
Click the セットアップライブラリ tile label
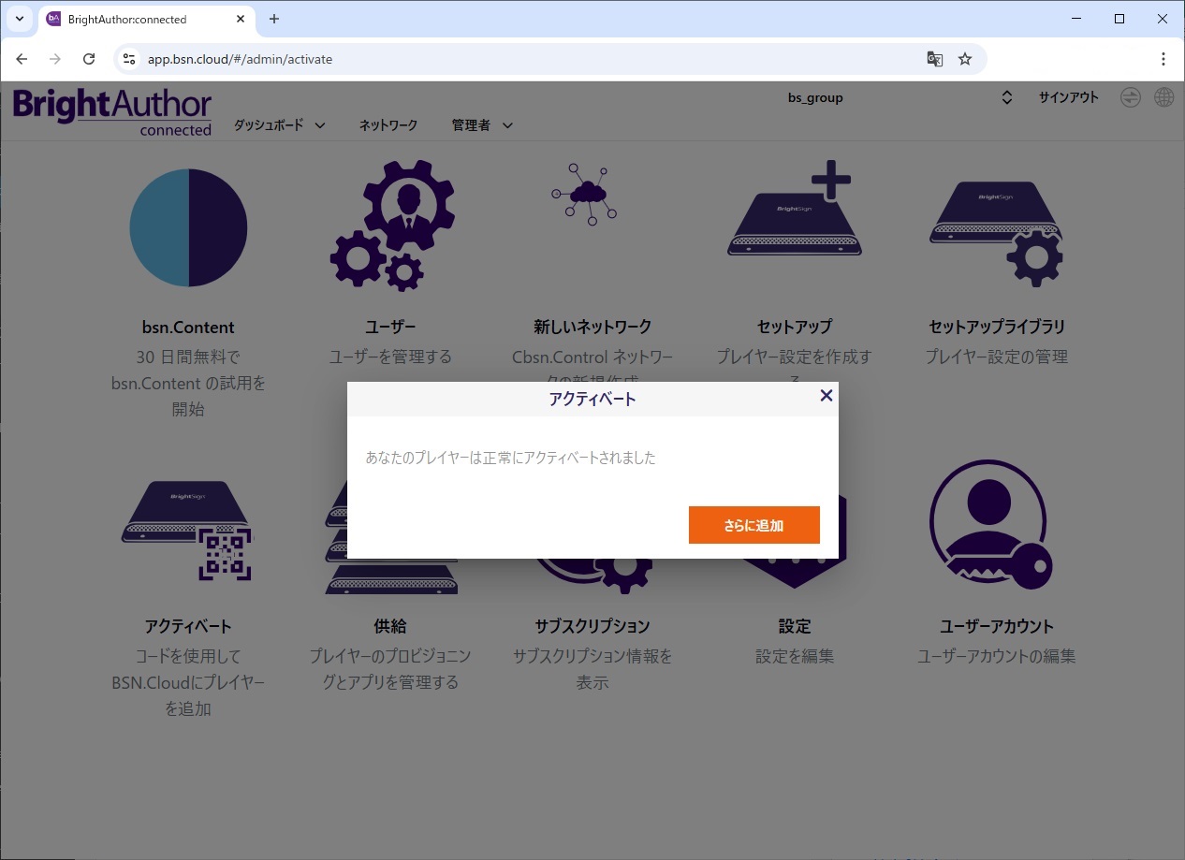coord(997,327)
